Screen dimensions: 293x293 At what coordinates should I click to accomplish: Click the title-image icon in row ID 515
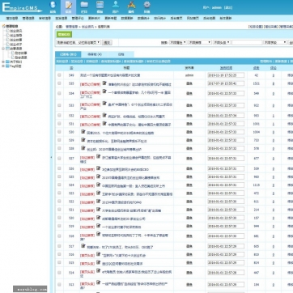pyautogui.click(x=99, y=262)
